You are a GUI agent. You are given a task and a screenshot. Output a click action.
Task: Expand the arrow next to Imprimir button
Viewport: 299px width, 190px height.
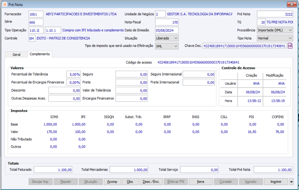[292, 182]
